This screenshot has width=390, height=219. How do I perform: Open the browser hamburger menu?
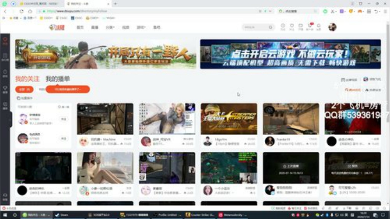385,11
